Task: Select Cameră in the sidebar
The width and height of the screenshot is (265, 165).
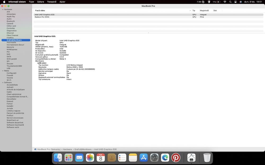Action: pyautogui.click(x=10, y=23)
